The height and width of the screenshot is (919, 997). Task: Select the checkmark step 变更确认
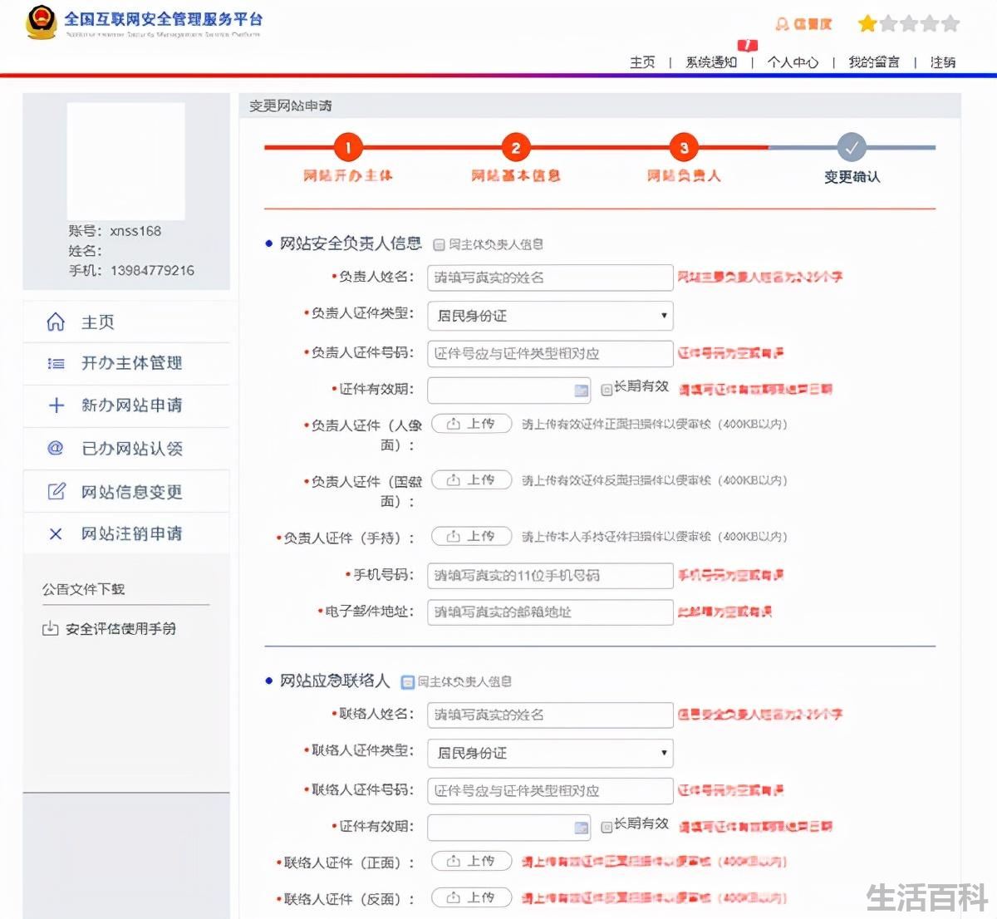coord(852,148)
